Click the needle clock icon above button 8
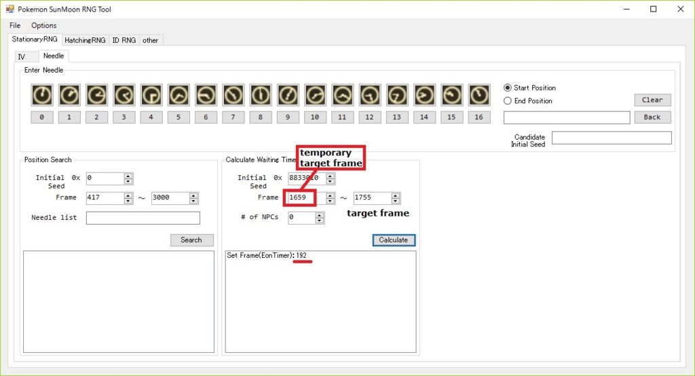This screenshot has width=695, height=376. (261, 95)
